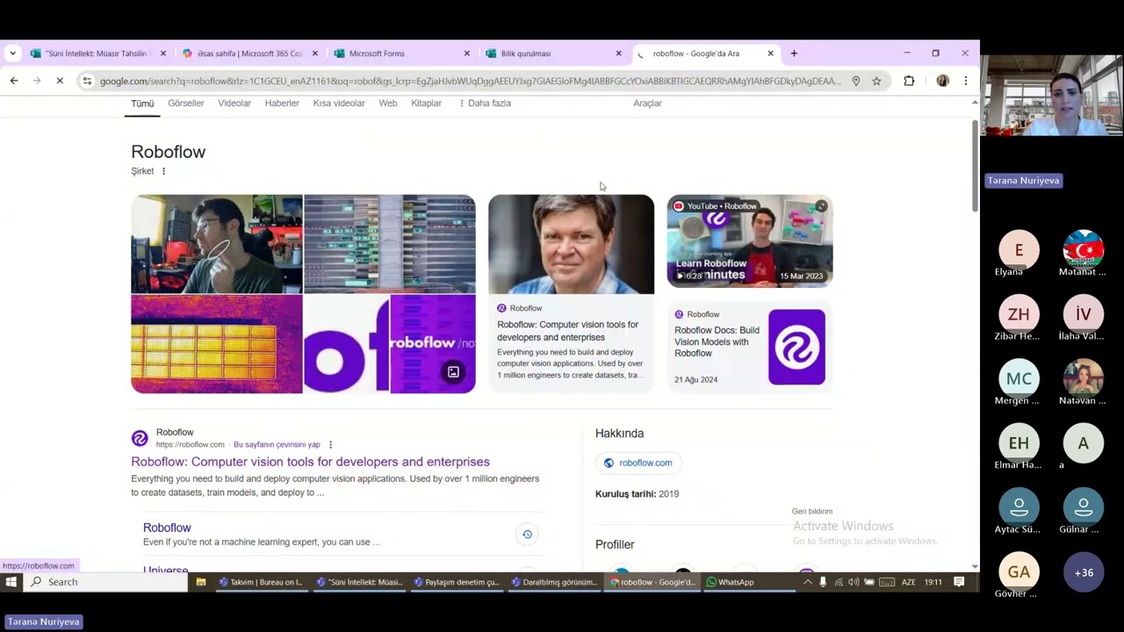
Task: Open the Geri bildirim feedback link
Action: pos(812,512)
